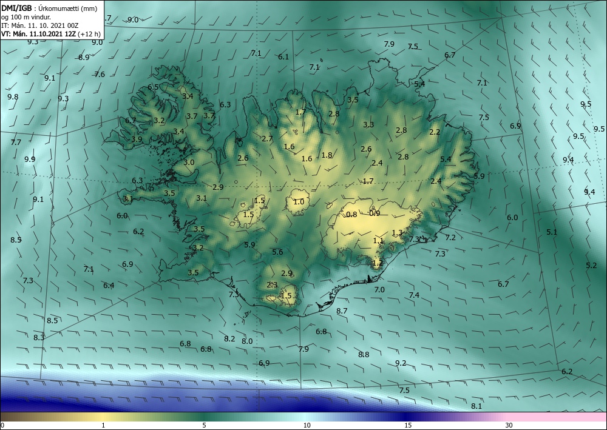Click the 1.0 value on Hofsjökull glacier

[x=299, y=201]
